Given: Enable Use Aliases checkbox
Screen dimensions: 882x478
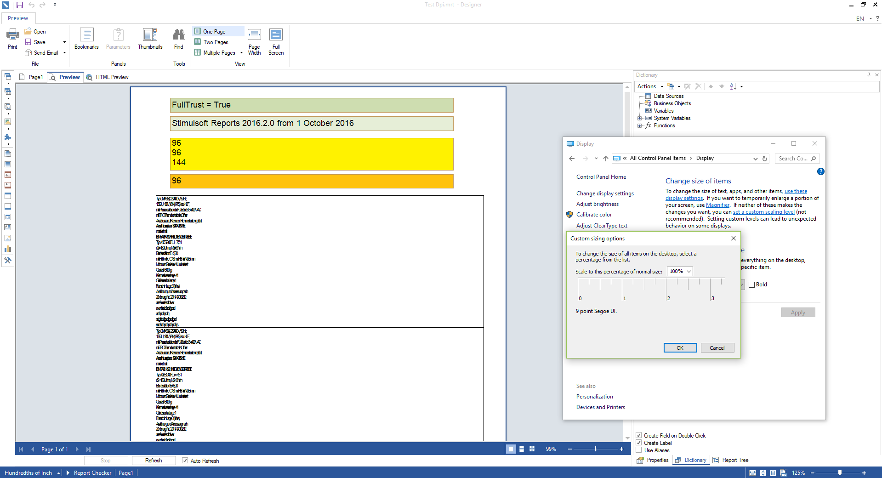Looking at the screenshot, I should pyautogui.click(x=638, y=450).
